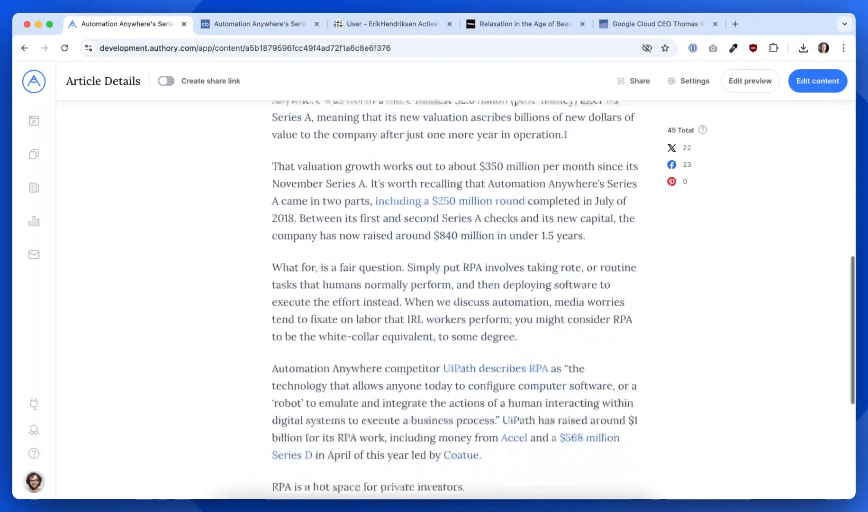Image resolution: width=868 pixels, height=512 pixels.
Task: Click the Pinterest share count icon
Action: click(x=671, y=182)
